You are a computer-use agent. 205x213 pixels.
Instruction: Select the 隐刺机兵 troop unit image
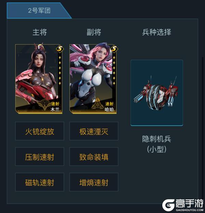(157, 93)
